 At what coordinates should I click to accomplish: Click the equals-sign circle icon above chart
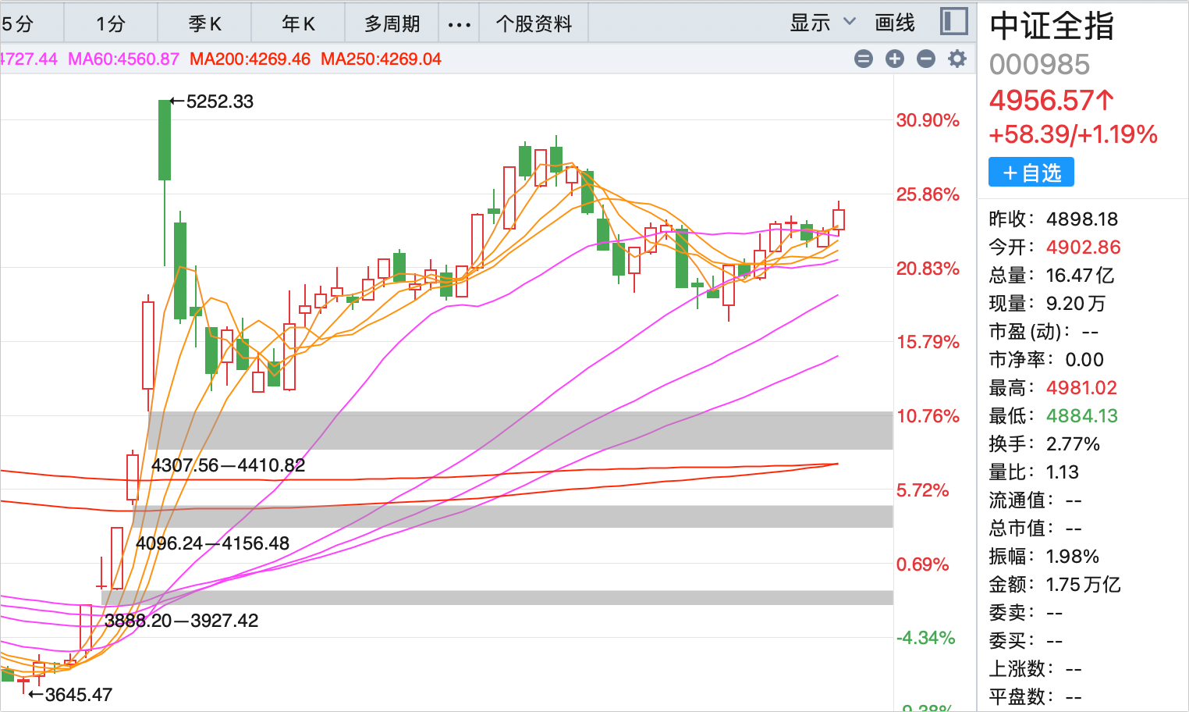pos(864,59)
